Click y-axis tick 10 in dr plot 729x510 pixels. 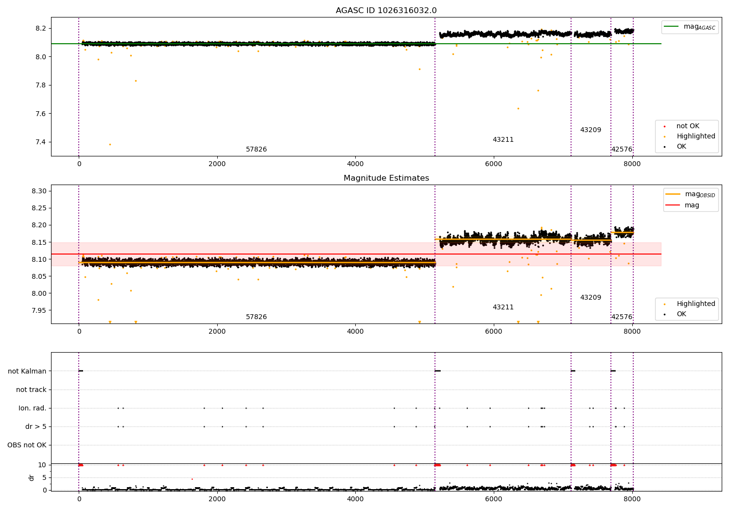coord(43,465)
